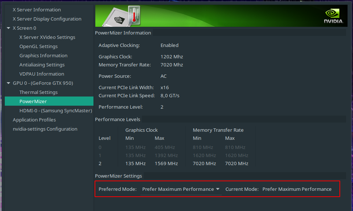This screenshot has width=353, height=211.
Task: Collapse the X Screen 0 tree arrow
Action: (8, 28)
